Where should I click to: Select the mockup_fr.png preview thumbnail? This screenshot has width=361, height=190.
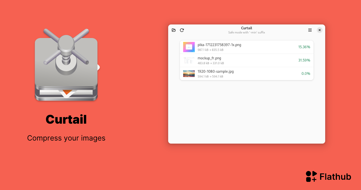(189, 60)
